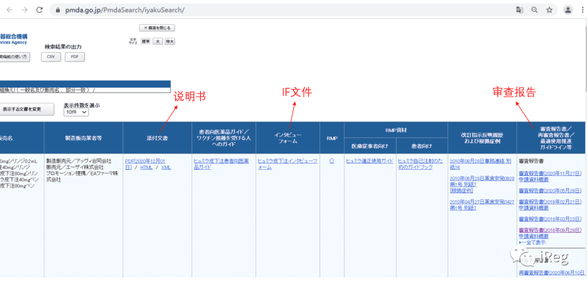This screenshot has width=587, height=284.
Task: Click the 表示する文書を変更 button
Action: point(27,109)
